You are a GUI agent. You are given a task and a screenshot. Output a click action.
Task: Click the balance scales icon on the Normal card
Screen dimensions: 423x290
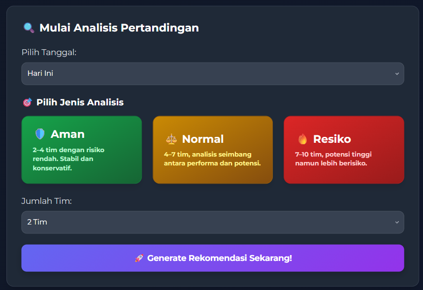(x=171, y=138)
